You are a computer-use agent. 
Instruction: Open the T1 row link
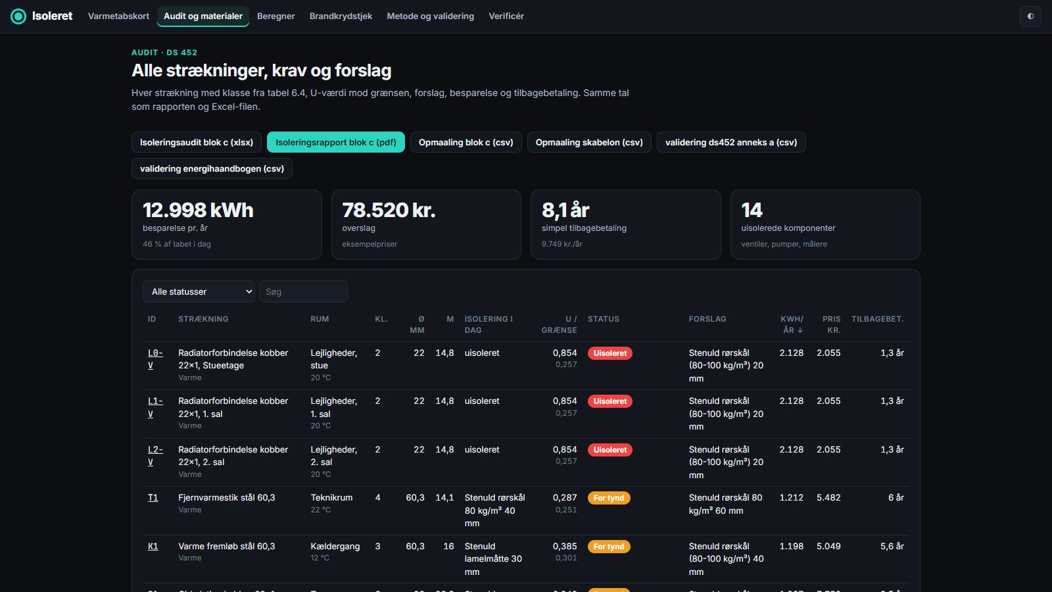pos(153,498)
